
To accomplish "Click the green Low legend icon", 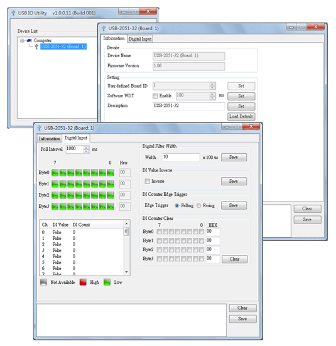I will point(107,283).
